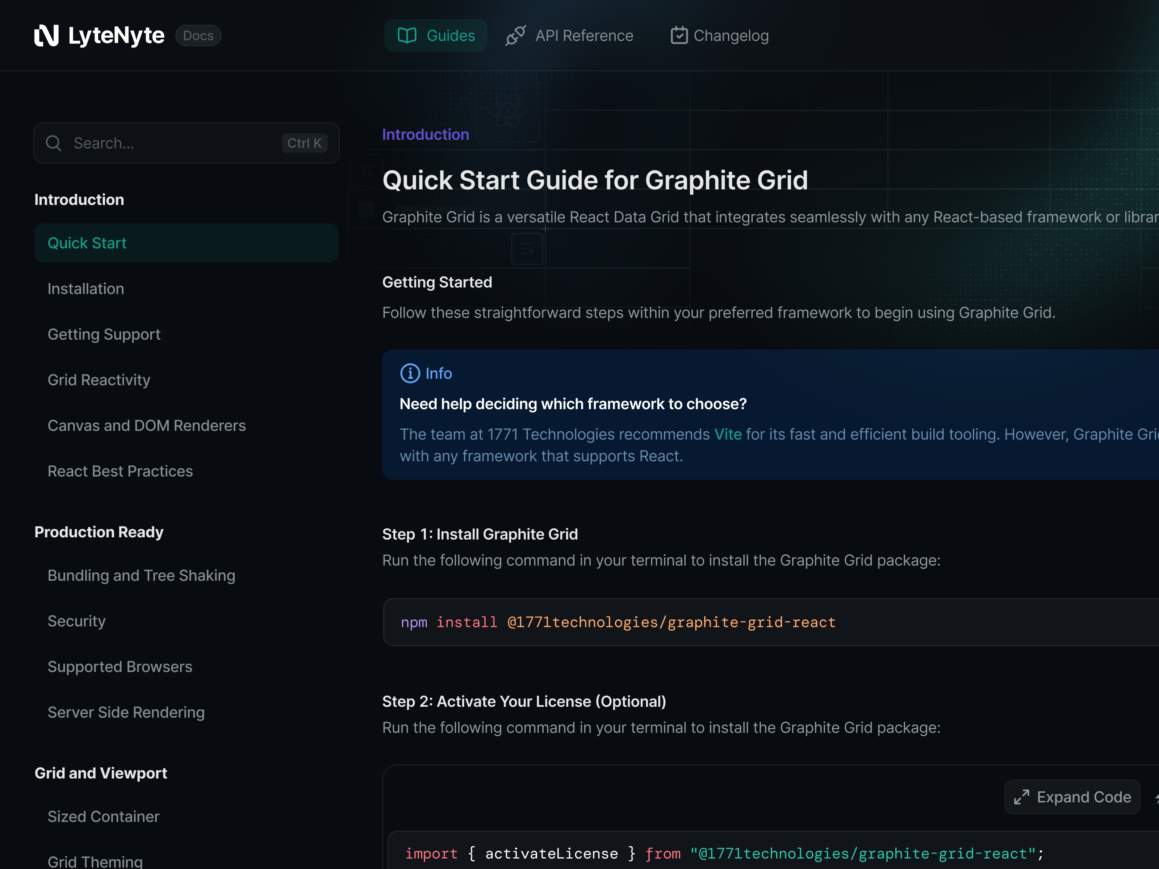Click the Docs badge next to the logo

(198, 35)
